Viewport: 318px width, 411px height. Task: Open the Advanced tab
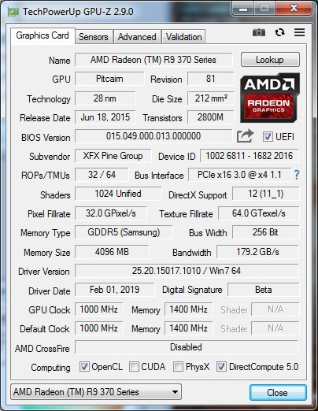tap(137, 37)
